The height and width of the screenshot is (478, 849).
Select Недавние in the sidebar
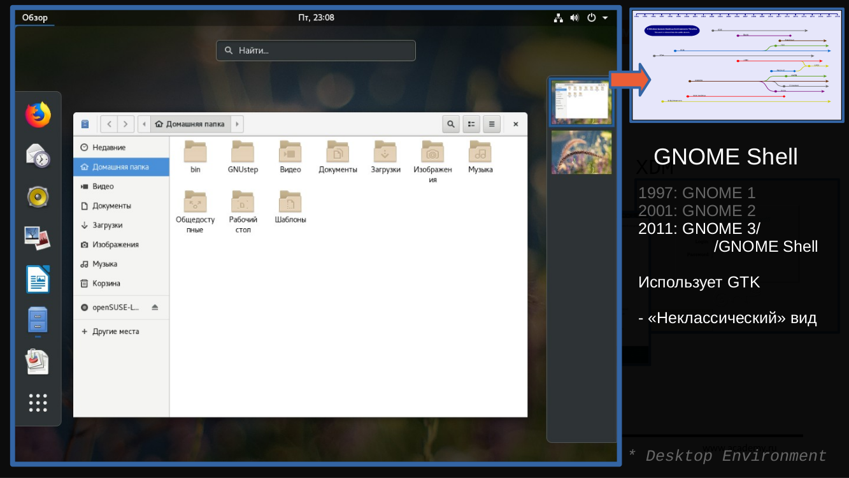point(121,147)
